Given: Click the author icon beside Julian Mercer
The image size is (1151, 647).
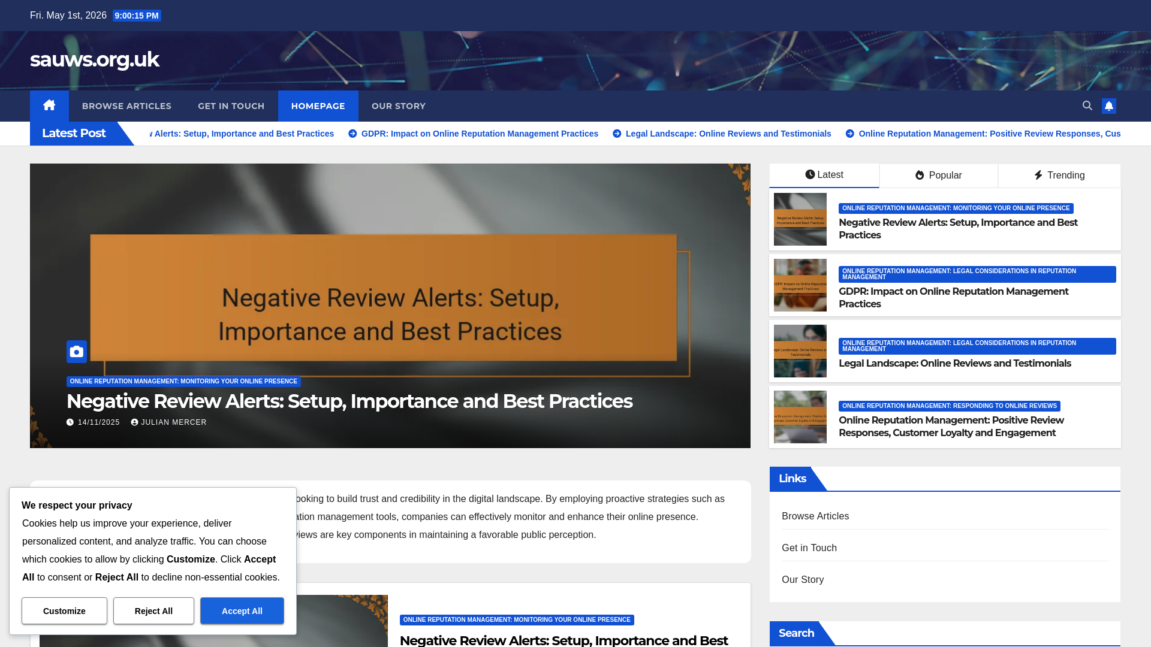Looking at the screenshot, I should tap(135, 422).
